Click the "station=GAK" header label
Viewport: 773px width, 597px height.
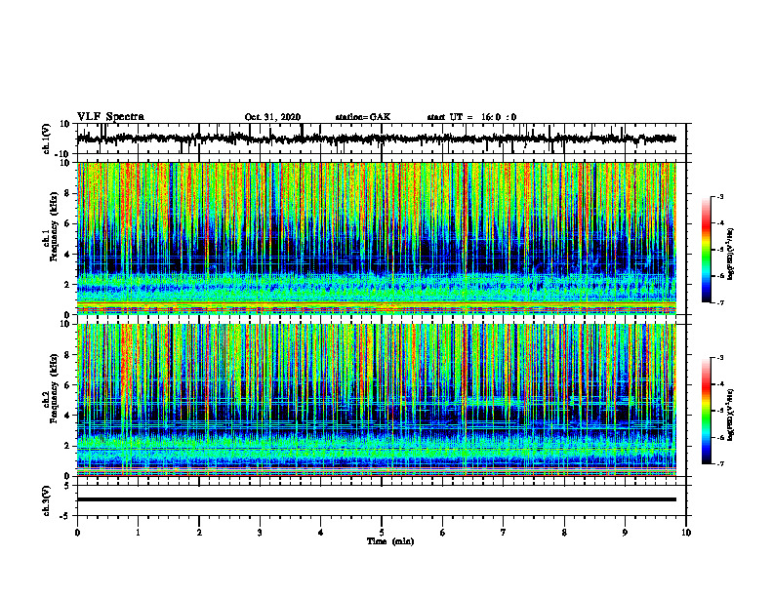click(363, 117)
